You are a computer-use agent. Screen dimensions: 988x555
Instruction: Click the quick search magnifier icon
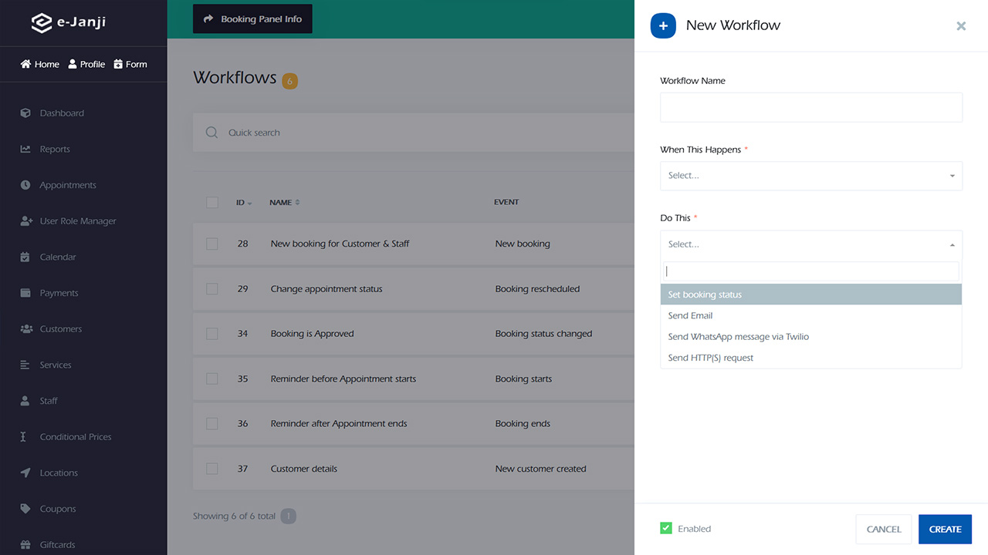(211, 133)
